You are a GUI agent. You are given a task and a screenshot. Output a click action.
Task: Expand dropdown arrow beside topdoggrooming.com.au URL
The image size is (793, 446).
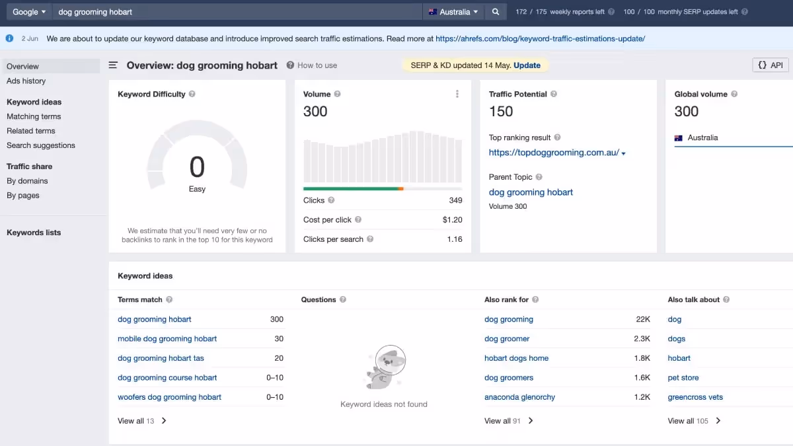[x=623, y=153]
